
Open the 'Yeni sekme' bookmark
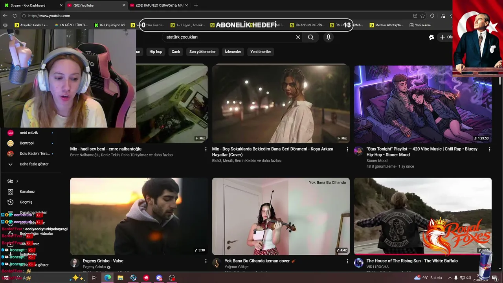pos(420,25)
